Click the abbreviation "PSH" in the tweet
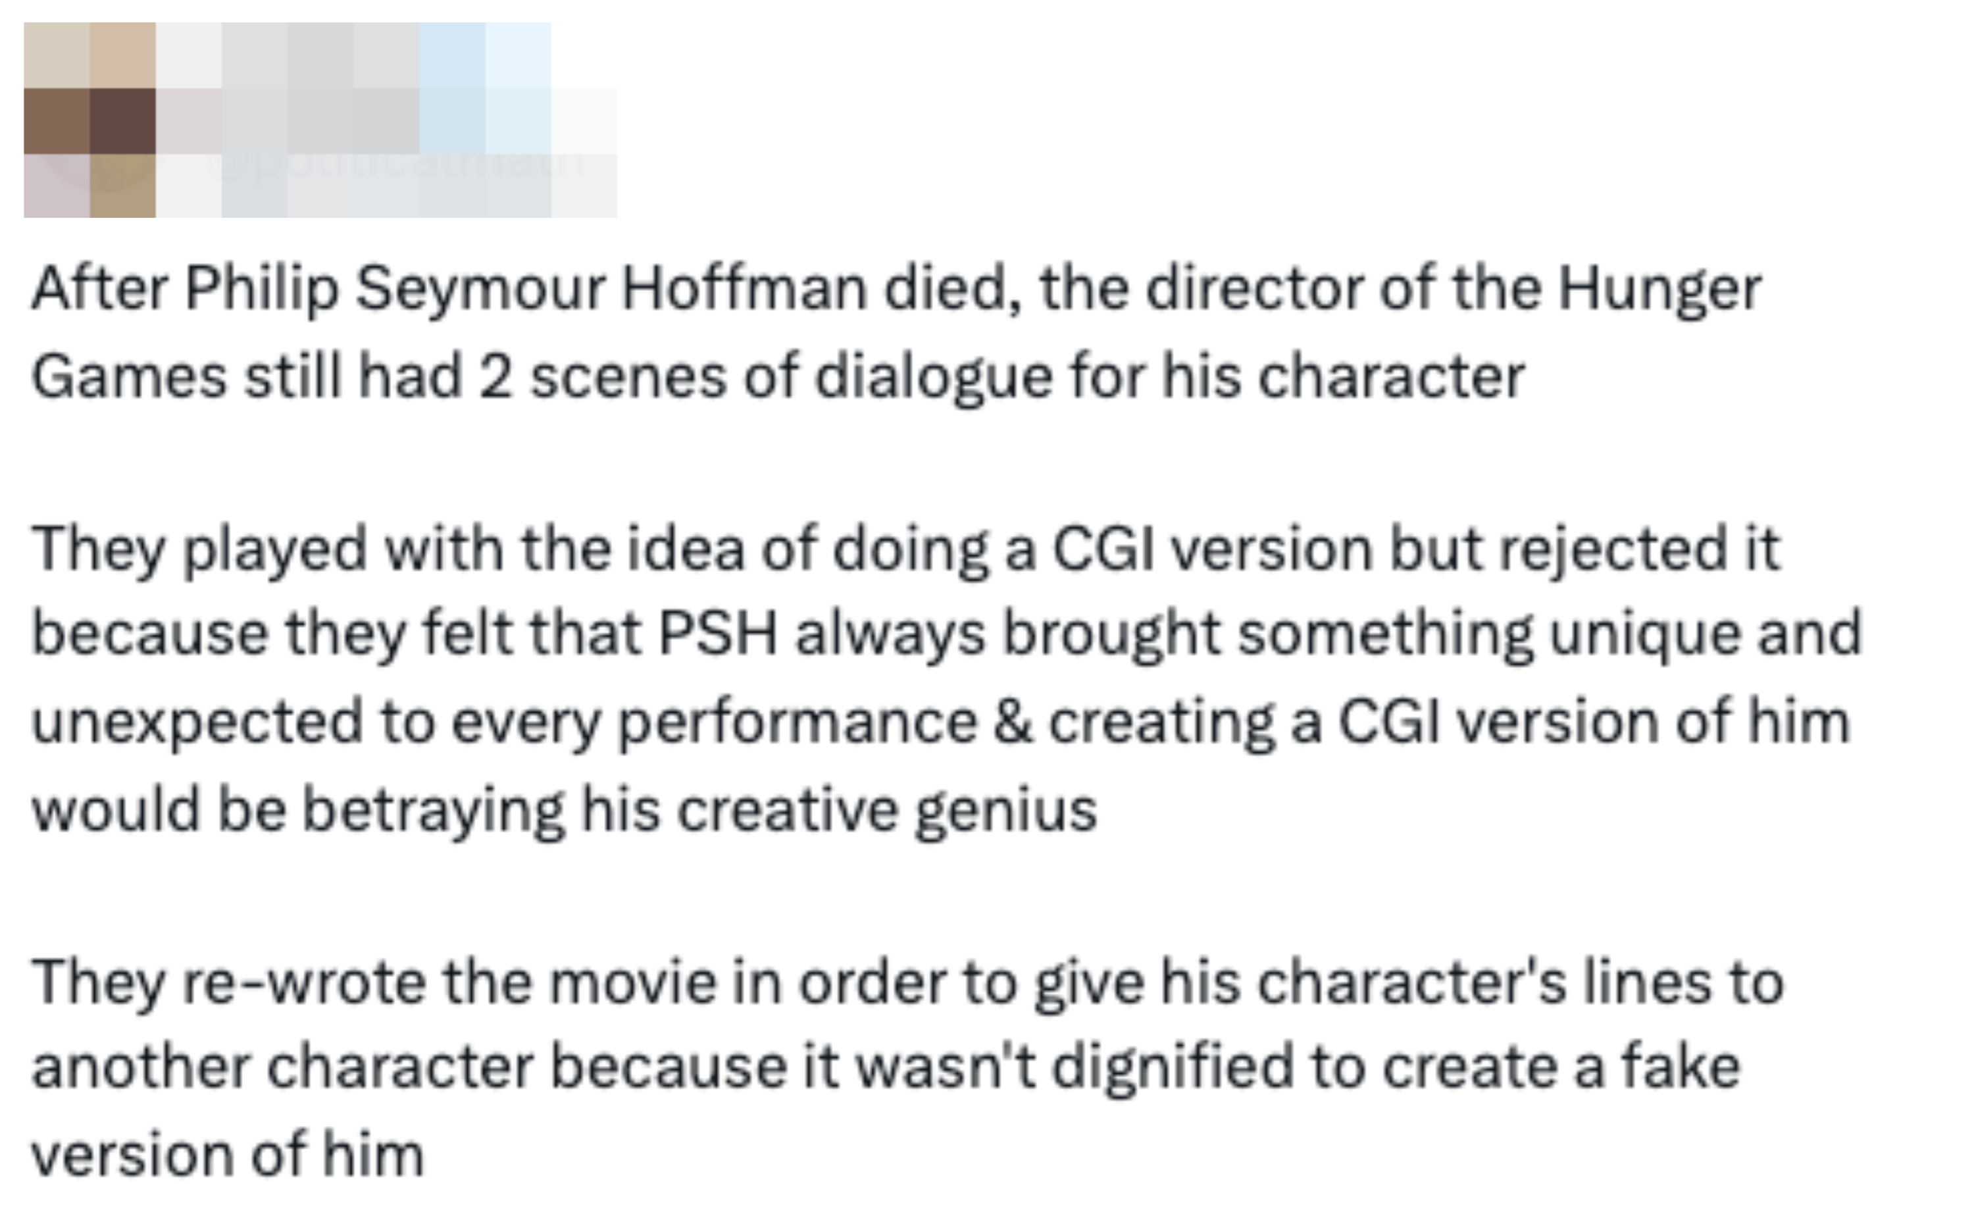1974x1220 pixels. (718, 634)
